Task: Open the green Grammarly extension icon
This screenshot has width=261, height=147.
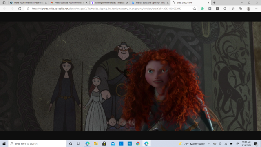Action: click(x=202, y=9)
